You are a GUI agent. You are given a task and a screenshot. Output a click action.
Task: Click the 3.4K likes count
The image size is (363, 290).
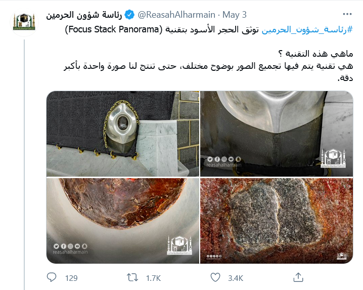(x=236, y=278)
